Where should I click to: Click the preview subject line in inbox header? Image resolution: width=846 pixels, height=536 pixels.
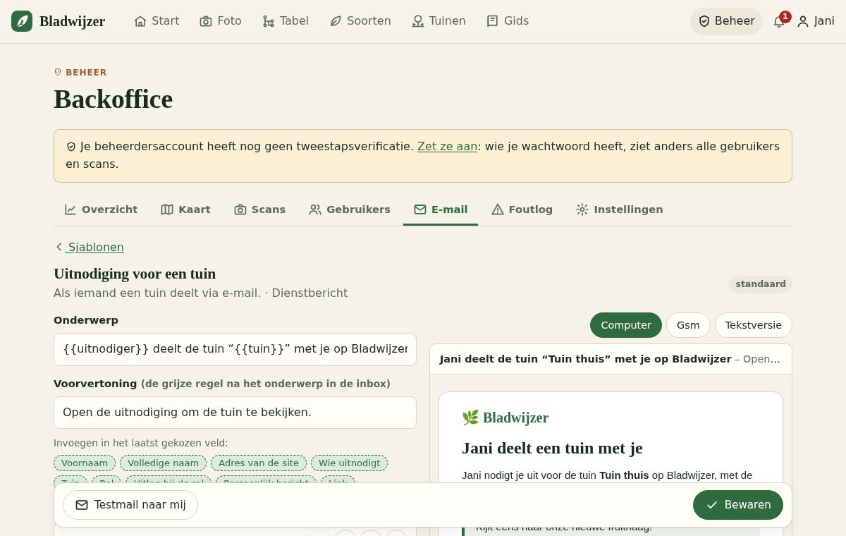[x=610, y=359]
